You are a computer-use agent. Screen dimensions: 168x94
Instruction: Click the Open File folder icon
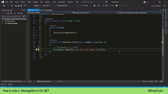point(16,6)
